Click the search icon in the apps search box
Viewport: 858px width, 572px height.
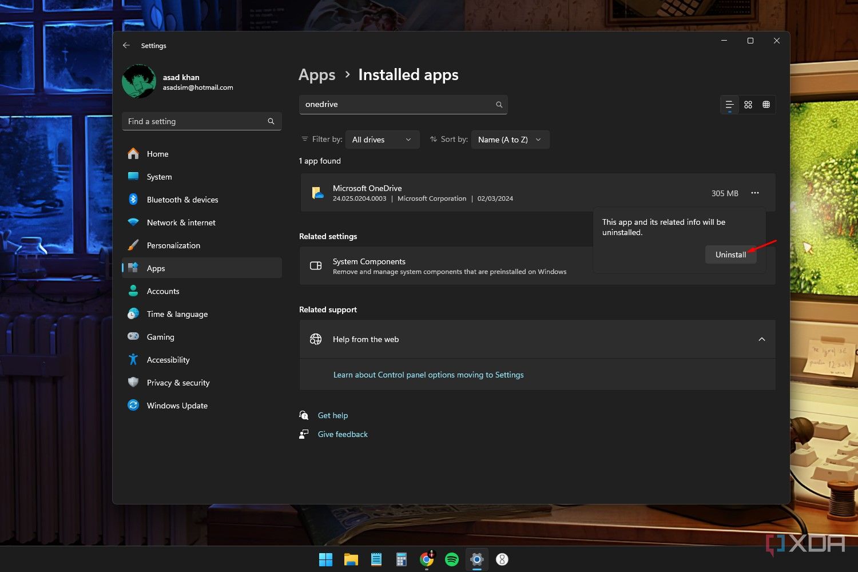[499, 105]
